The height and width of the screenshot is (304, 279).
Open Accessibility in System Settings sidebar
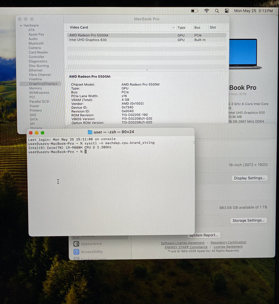(x=92, y=251)
